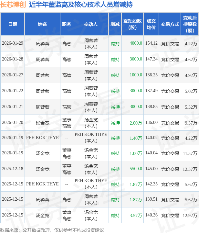Click the average price 140.36
199x233 pixels.
151,215
